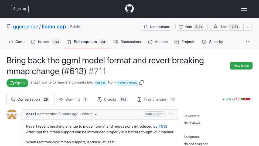259x146 pixels.
Task: Click the Assignees sidebar heading
Action: pyautogui.click(x=192, y=137)
